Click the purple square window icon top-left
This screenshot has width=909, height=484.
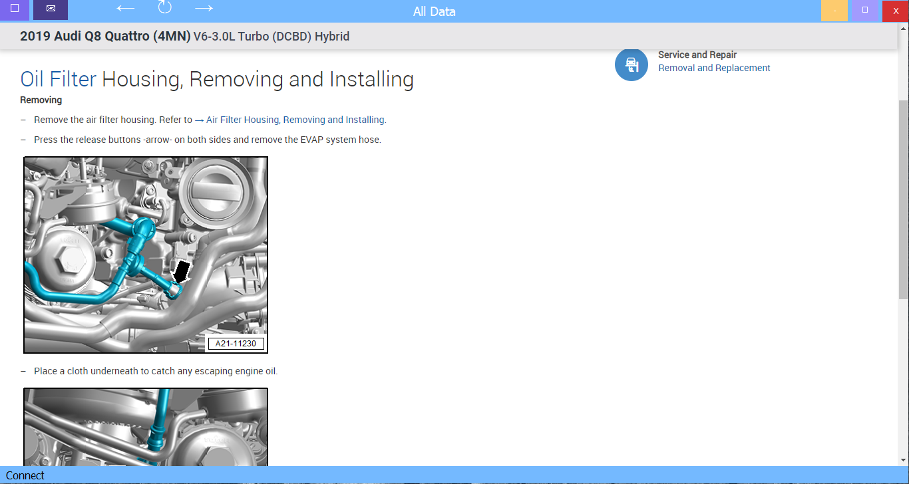coord(14,9)
